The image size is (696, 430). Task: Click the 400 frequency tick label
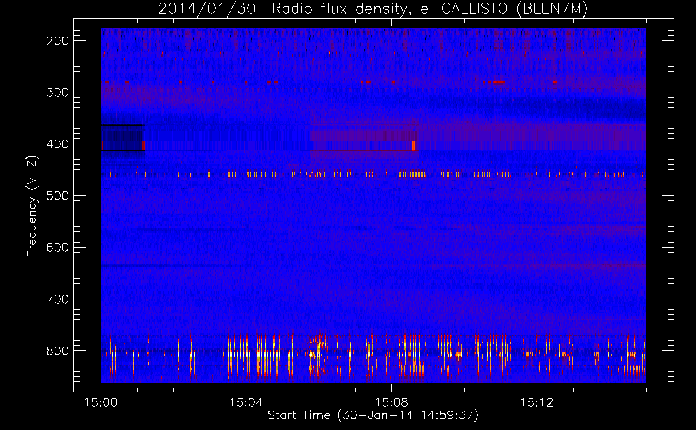tap(57, 144)
